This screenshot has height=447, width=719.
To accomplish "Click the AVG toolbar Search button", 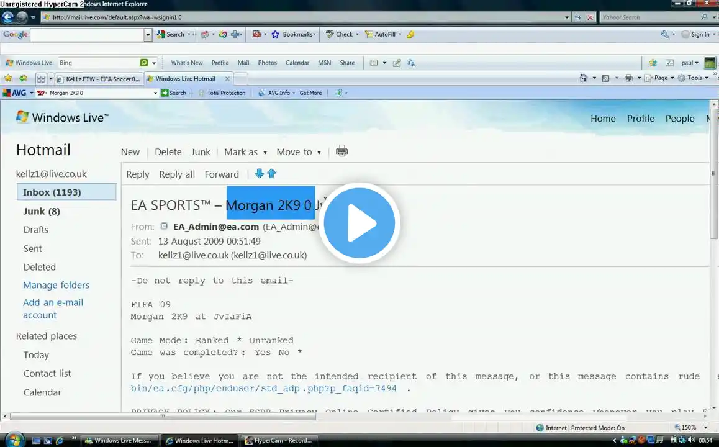I will (173, 93).
